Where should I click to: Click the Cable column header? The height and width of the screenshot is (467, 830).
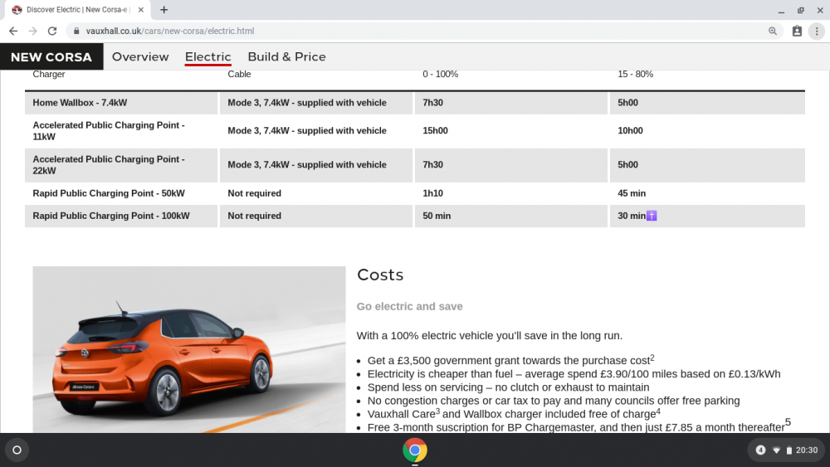(239, 75)
